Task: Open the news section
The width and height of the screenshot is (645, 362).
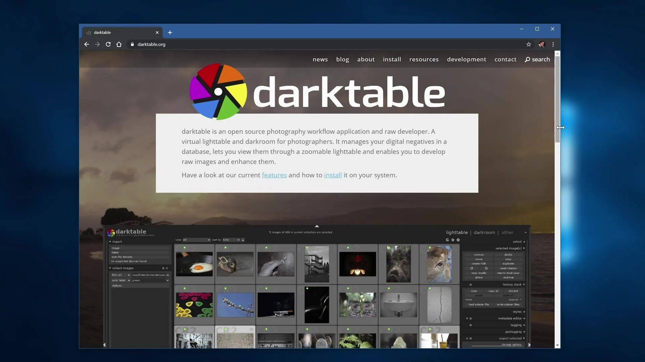Action: (320, 59)
